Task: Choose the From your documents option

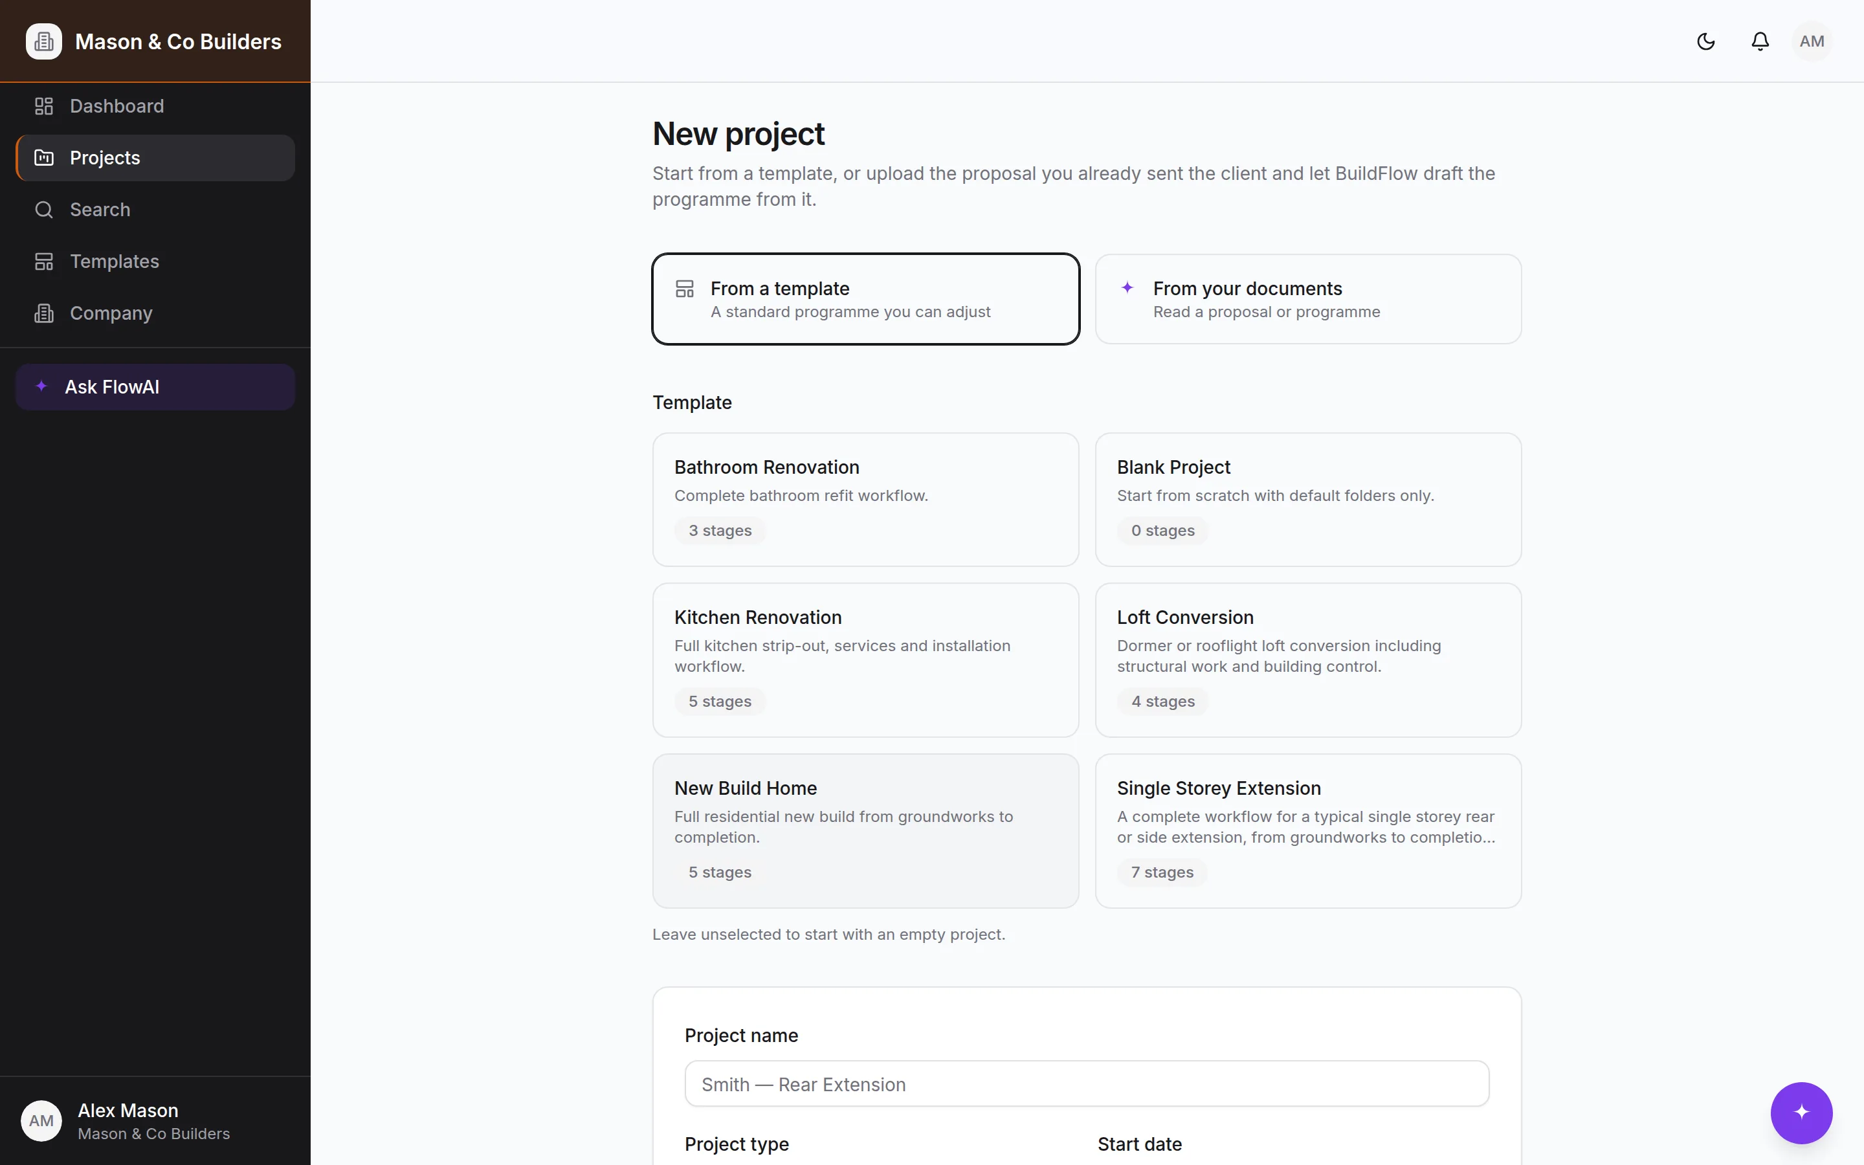Action: coord(1308,299)
